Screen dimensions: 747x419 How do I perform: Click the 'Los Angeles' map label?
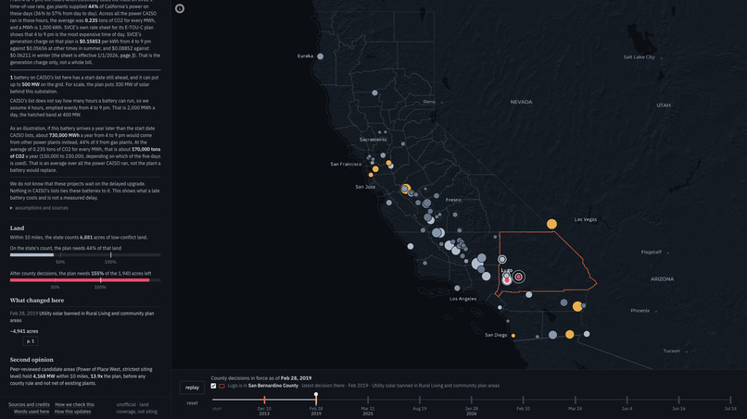point(462,299)
